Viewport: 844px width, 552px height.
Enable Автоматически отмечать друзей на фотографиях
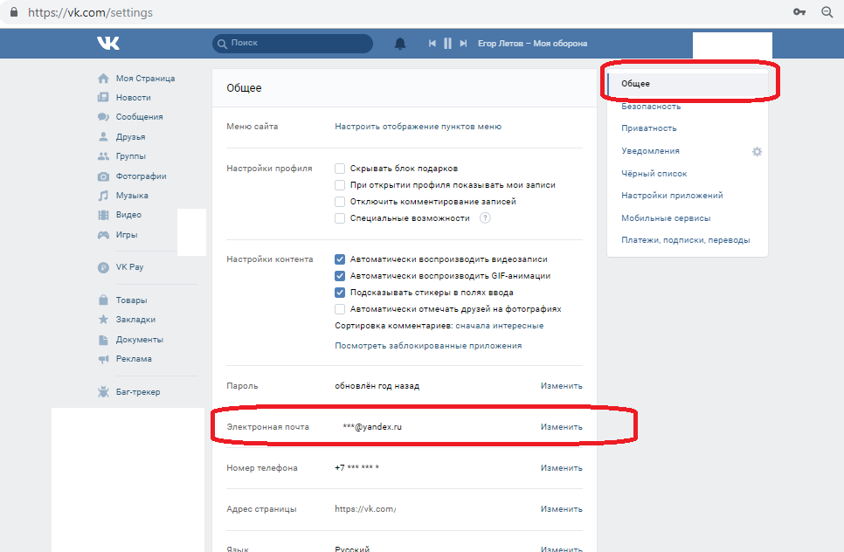[340, 309]
